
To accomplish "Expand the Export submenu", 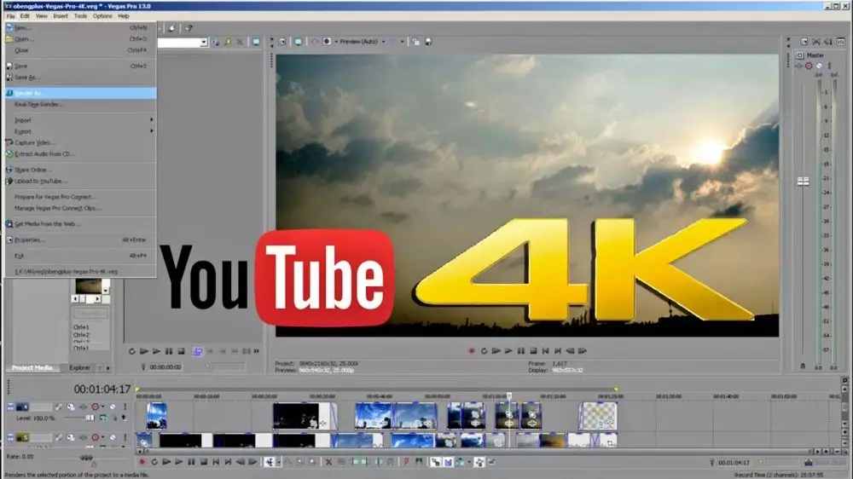I will pos(80,131).
